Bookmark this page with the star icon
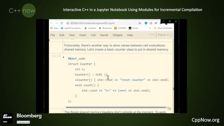This screenshot has height=126, width=224. (140, 23)
